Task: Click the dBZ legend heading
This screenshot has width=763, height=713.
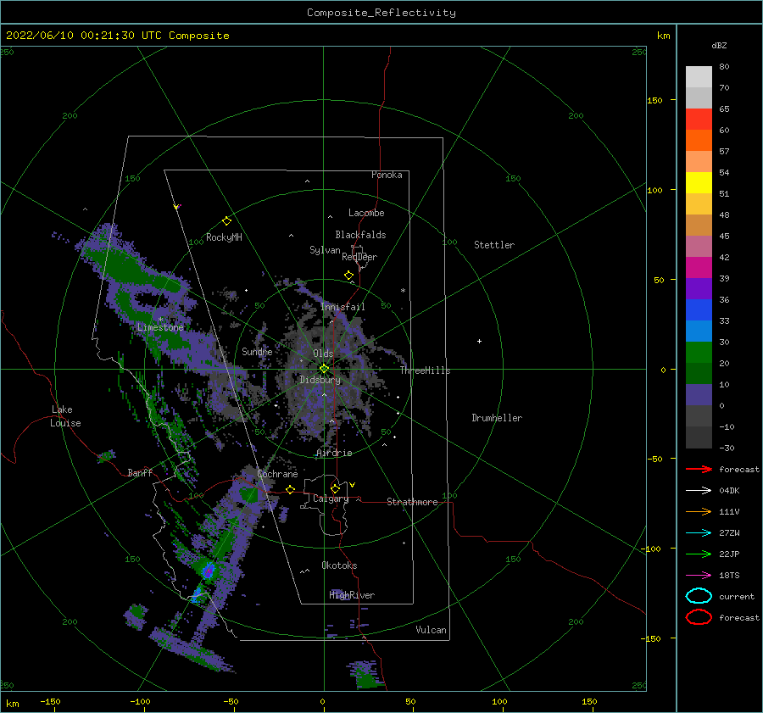Action: coord(719,45)
